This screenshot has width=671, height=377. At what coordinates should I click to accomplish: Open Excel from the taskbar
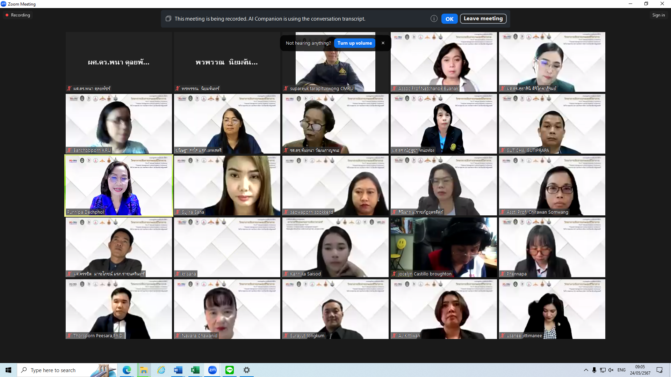195,370
